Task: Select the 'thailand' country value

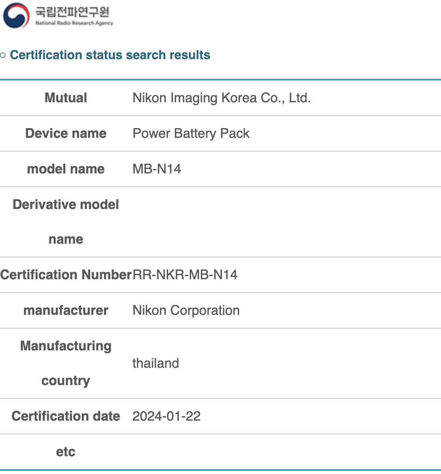Action: (x=156, y=363)
